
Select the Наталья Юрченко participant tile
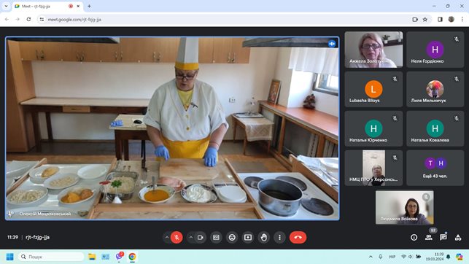[x=373, y=128]
